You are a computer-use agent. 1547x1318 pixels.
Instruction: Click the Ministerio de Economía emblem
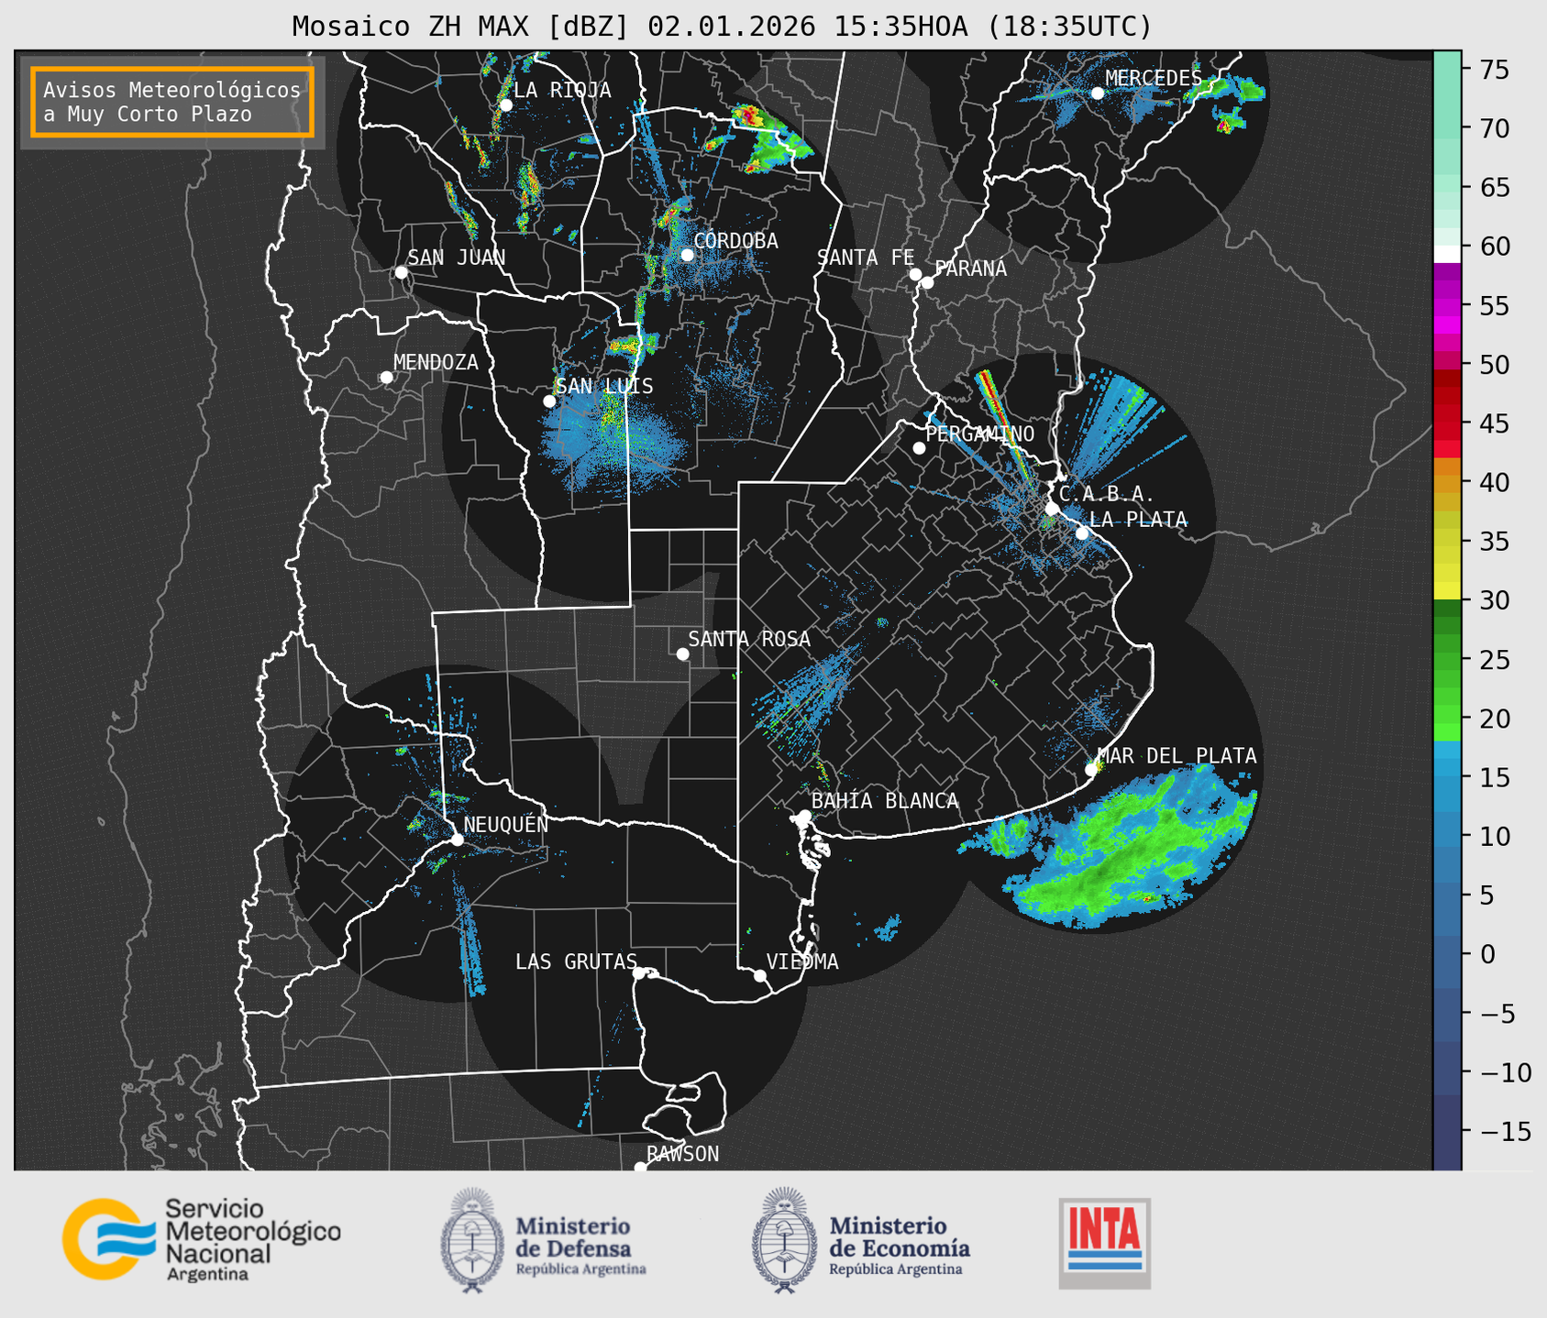click(x=784, y=1240)
